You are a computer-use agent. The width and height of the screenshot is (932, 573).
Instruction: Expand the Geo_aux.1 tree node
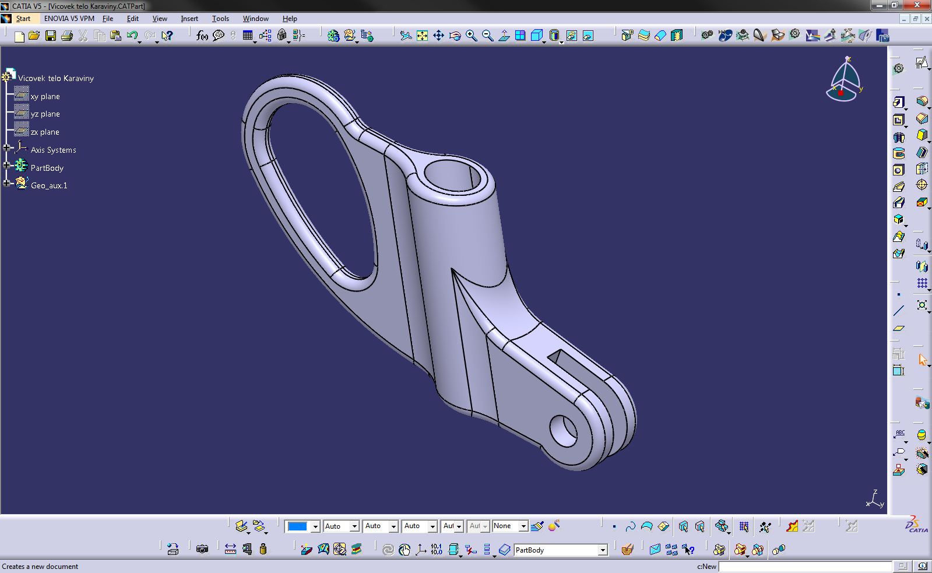6,183
